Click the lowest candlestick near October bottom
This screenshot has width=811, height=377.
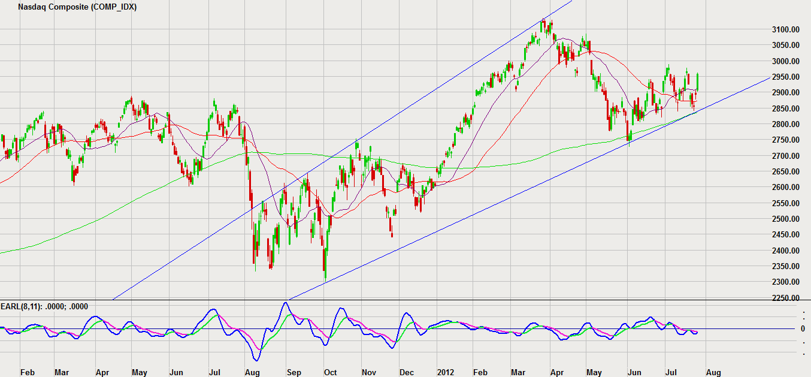pyautogui.click(x=325, y=263)
